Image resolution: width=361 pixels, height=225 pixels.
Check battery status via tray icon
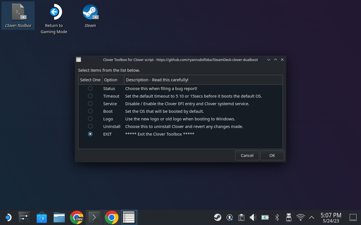[265, 217]
